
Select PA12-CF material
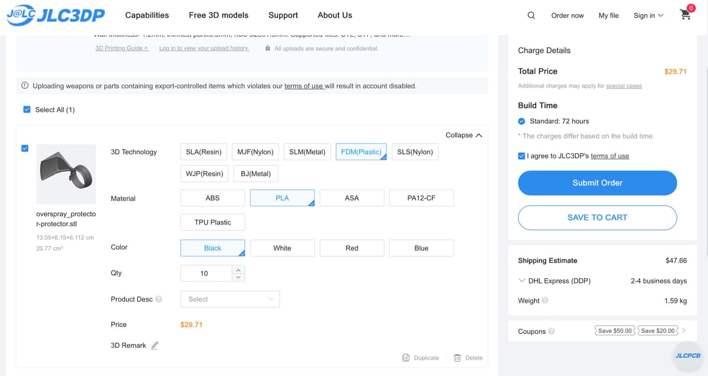(x=421, y=198)
